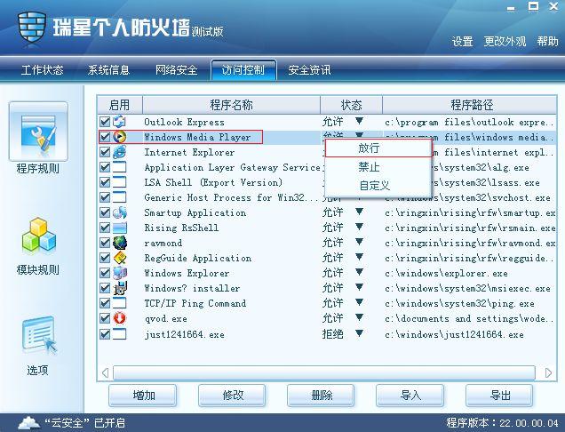Open the Smartup Application status dropdown

coord(359,212)
